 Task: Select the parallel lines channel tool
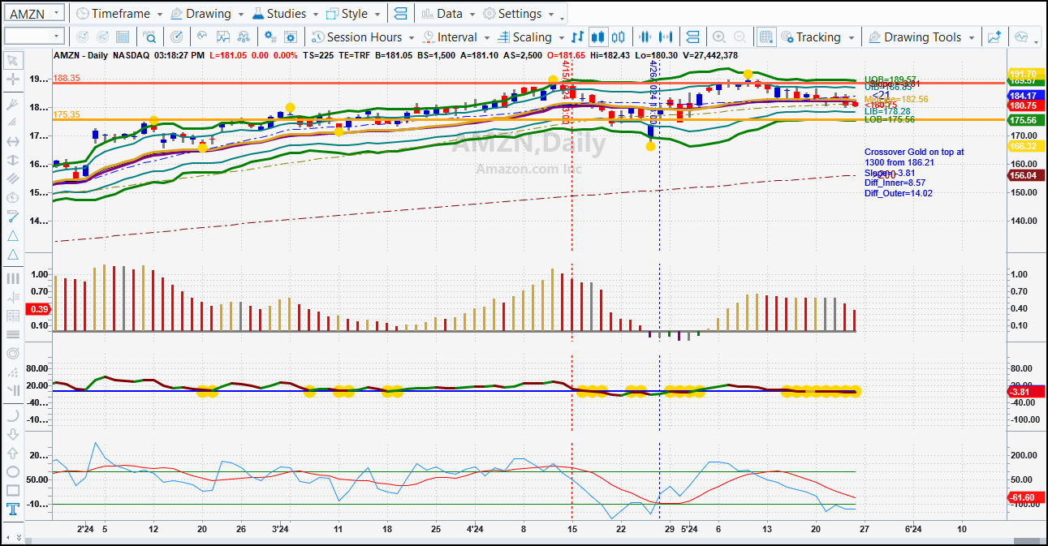(13, 178)
